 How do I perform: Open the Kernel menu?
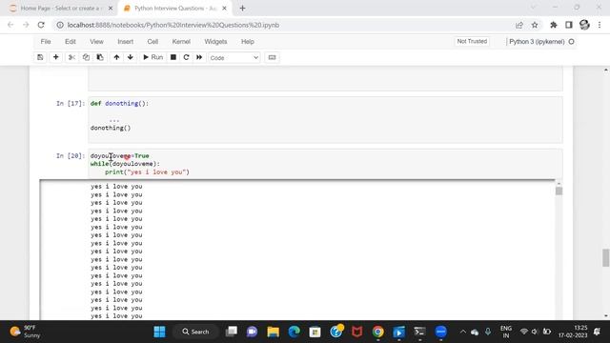[181, 42]
